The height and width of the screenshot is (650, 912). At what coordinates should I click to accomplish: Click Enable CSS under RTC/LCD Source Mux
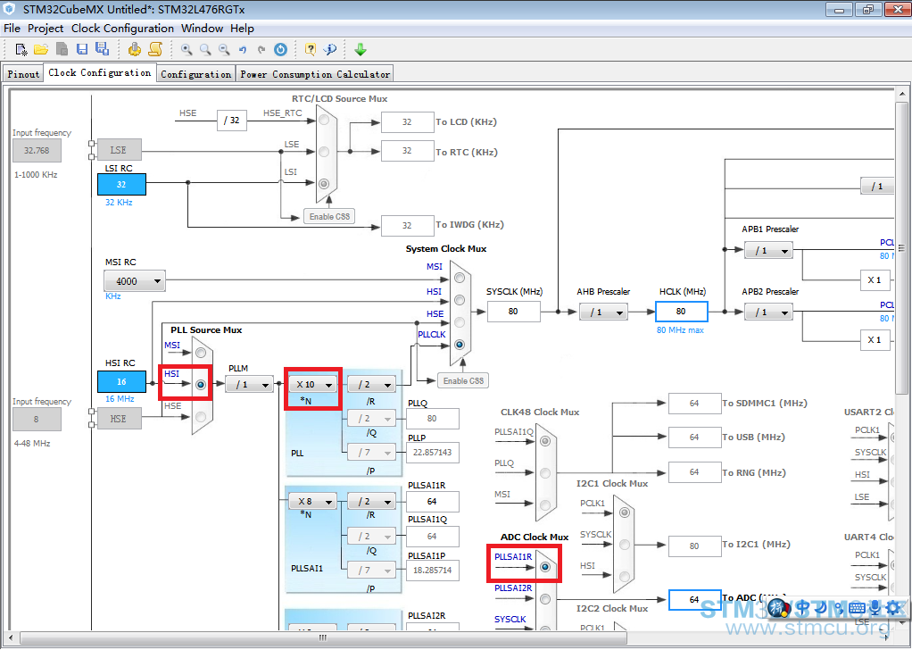(x=329, y=216)
